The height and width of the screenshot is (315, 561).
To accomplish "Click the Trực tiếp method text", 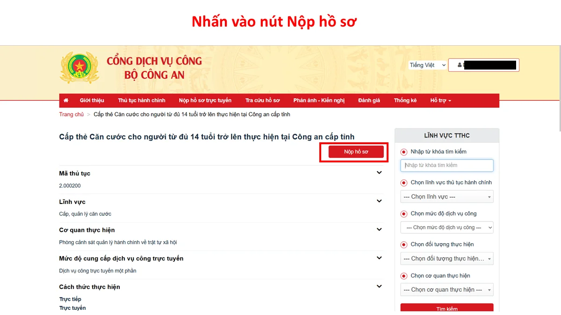I will point(70,299).
